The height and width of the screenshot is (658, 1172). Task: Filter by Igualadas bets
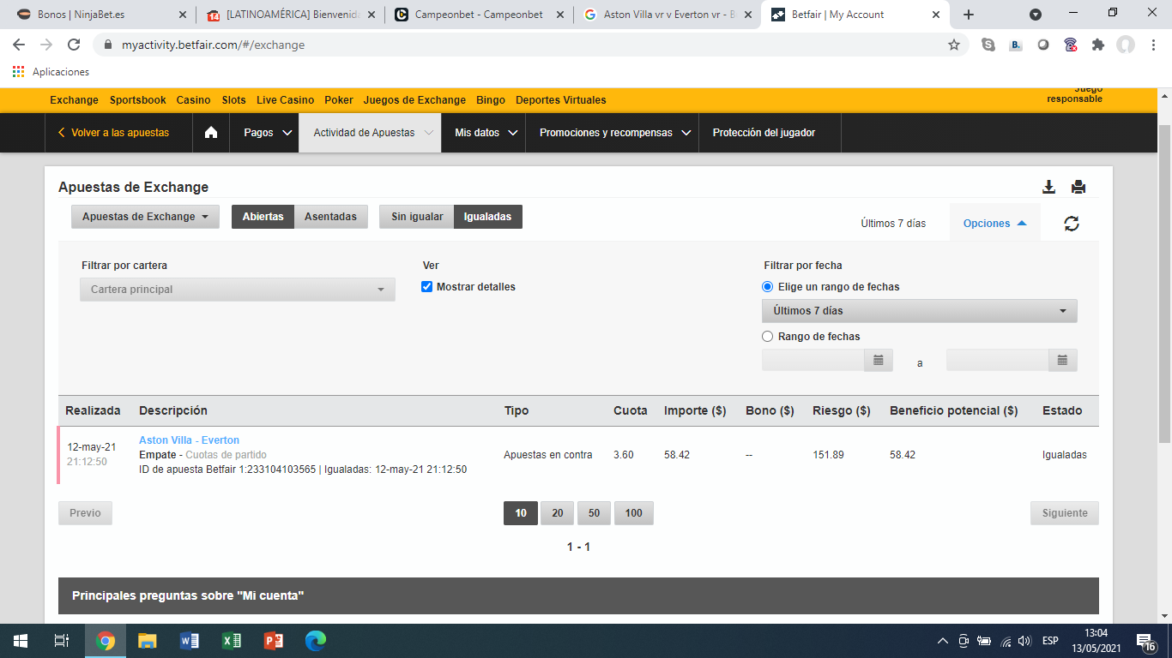[x=487, y=217]
